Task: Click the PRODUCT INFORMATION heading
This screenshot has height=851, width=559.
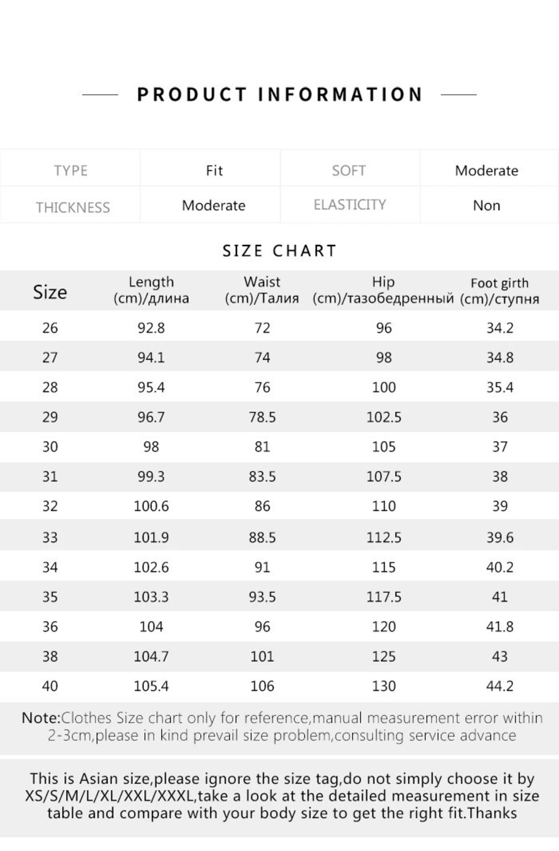Action: point(279,94)
